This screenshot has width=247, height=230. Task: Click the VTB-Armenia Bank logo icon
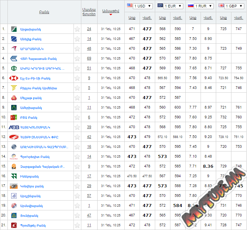pyautogui.click(x=14, y=59)
